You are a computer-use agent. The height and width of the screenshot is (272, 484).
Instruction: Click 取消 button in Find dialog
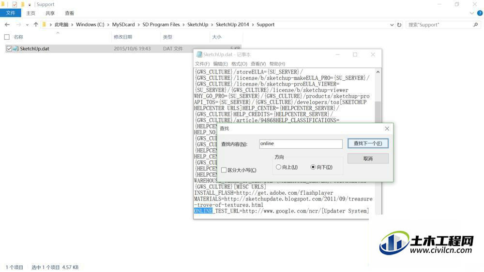point(368,158)
